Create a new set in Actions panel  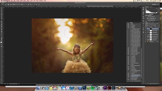136,81
